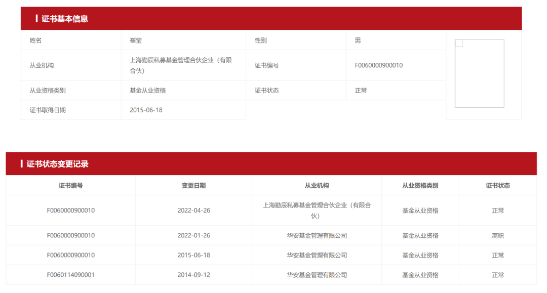Select the 2014-09-12 change date
The height and width of the screenshot is (293, 547).
coord(193,275)
